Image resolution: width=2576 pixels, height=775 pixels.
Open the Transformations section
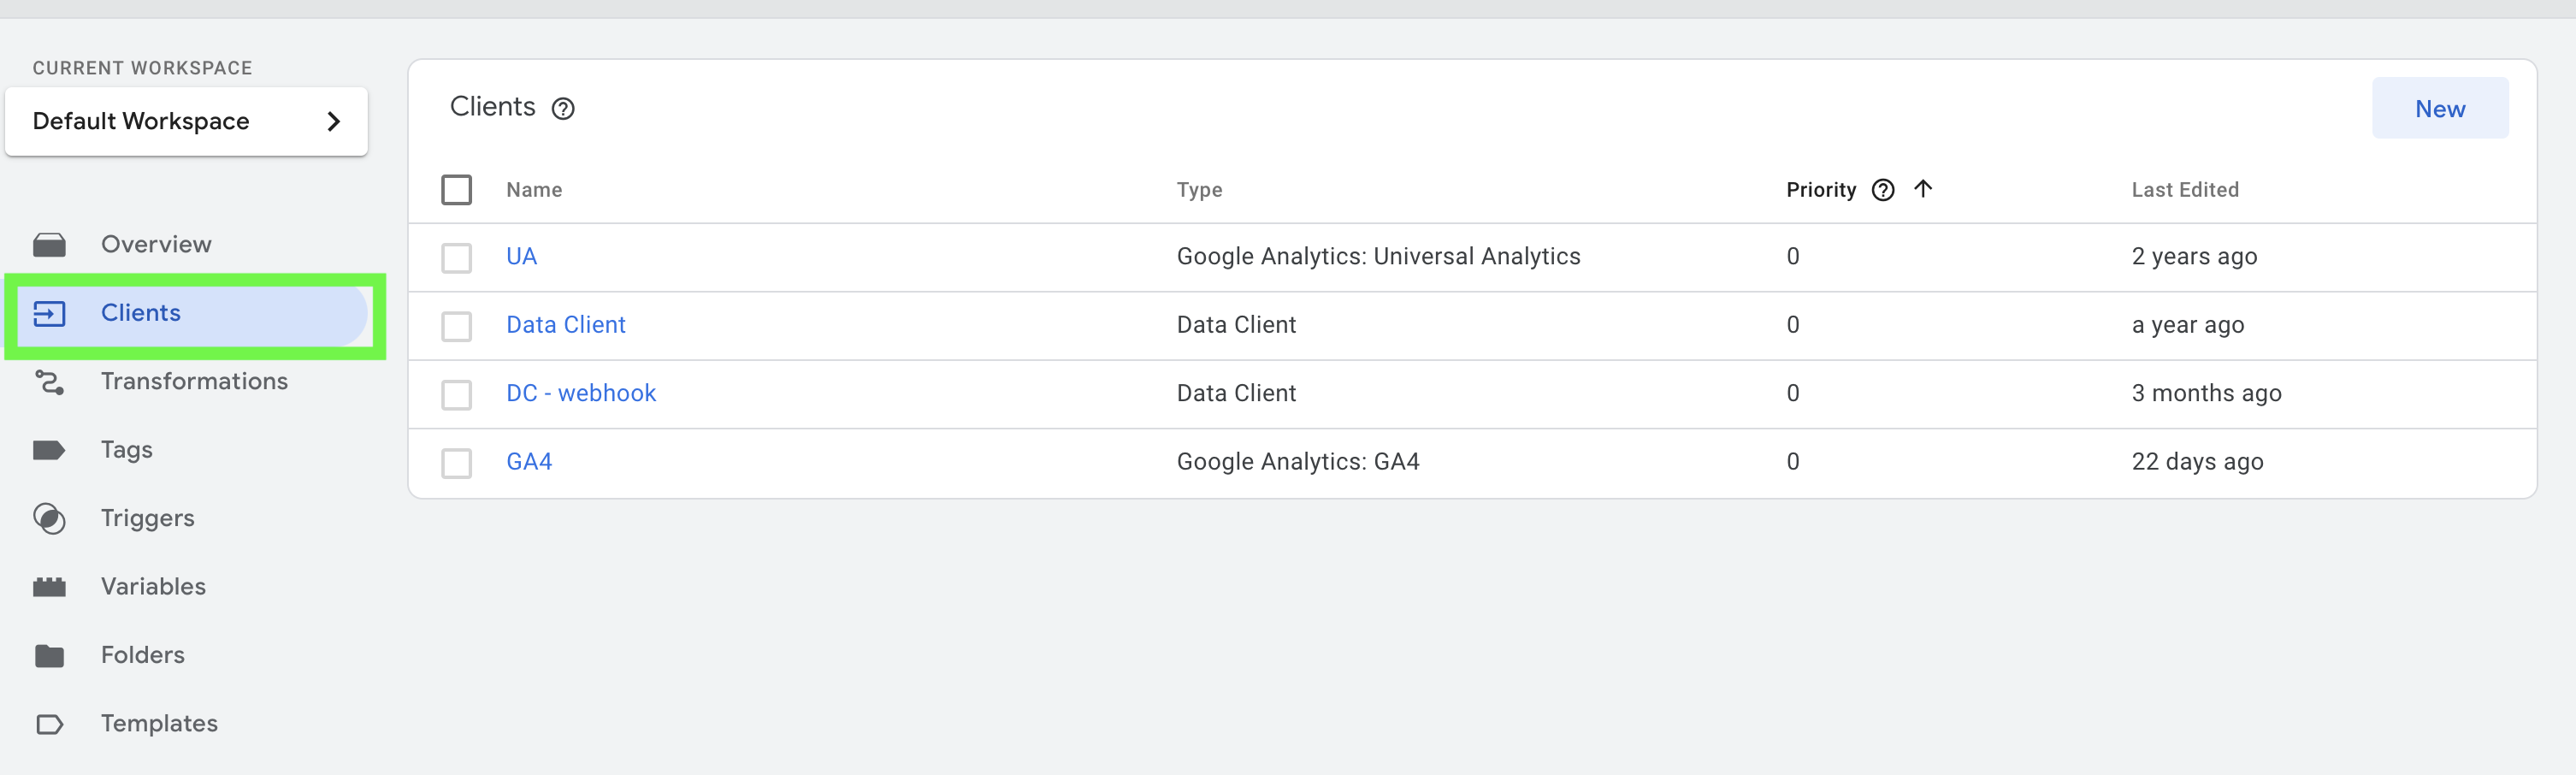coord(194,382)
